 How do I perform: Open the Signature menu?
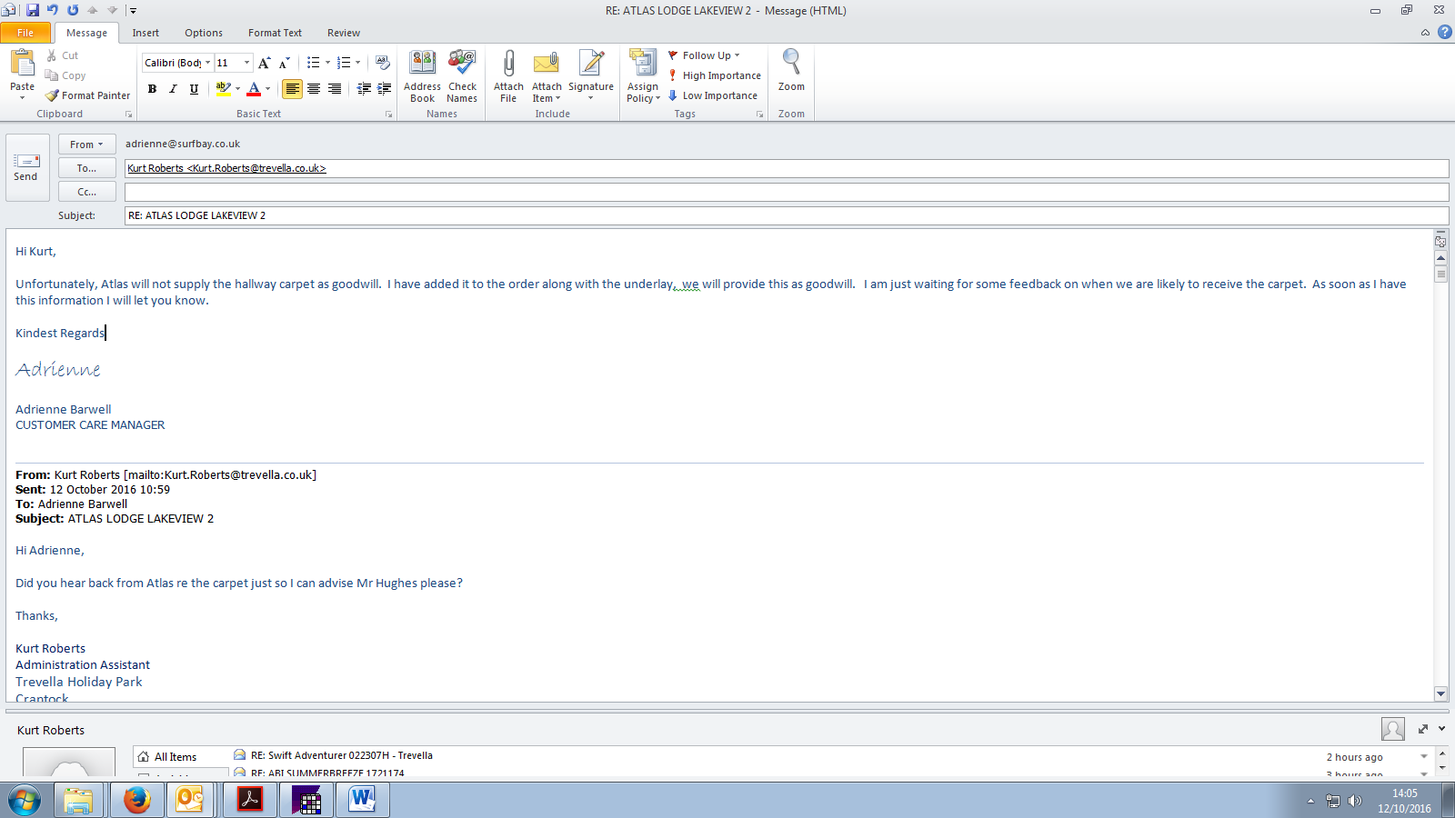591,76
